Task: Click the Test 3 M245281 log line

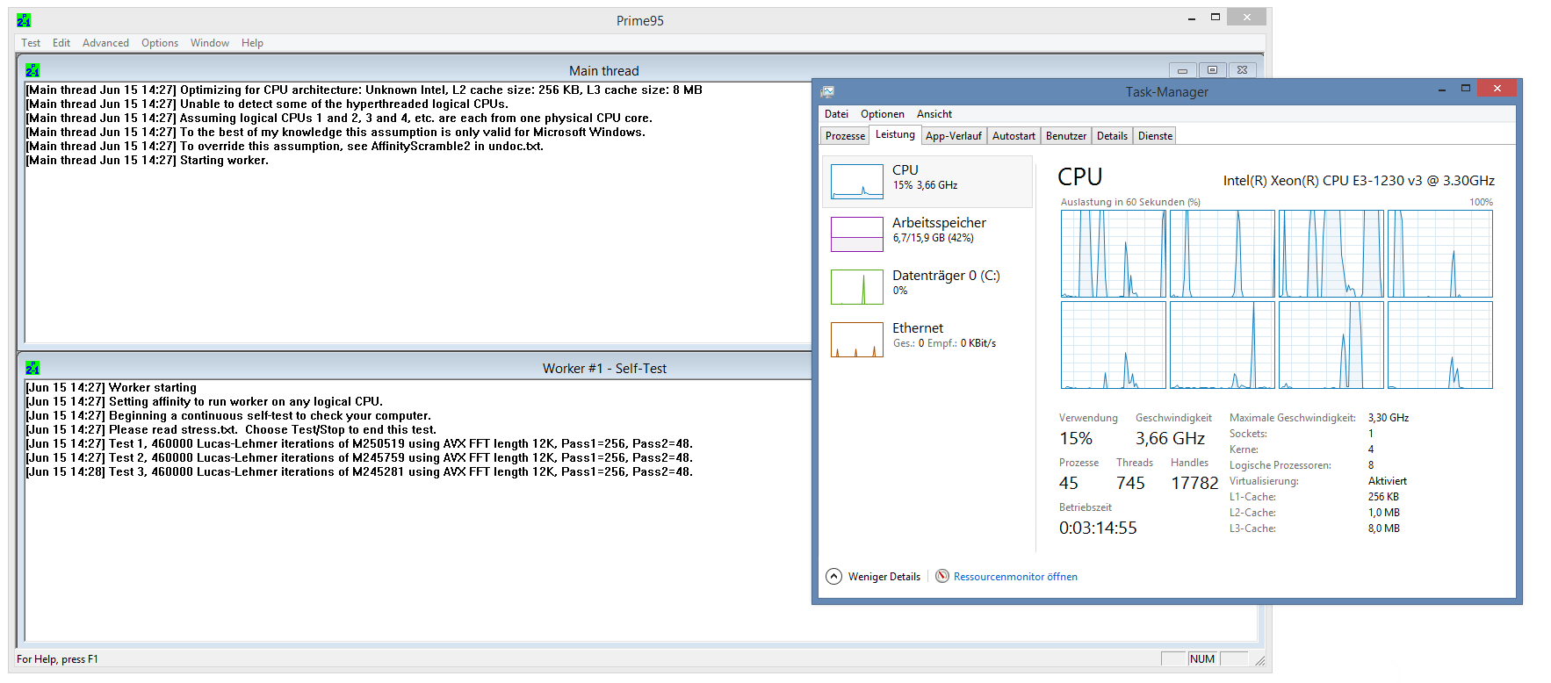Action: (359, 471)
